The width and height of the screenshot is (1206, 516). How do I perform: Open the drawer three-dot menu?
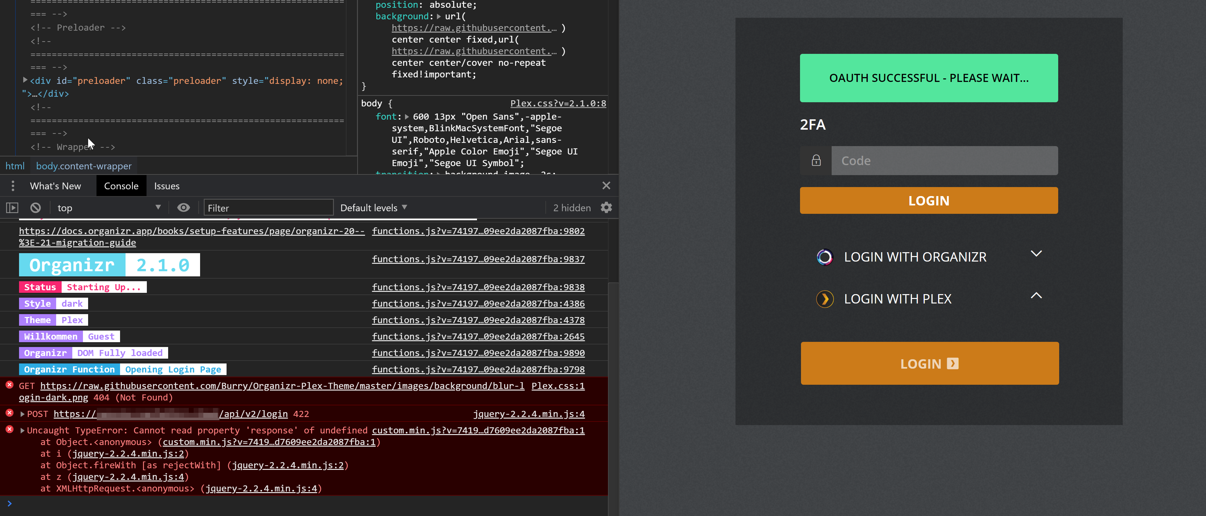tap(13, 186)
